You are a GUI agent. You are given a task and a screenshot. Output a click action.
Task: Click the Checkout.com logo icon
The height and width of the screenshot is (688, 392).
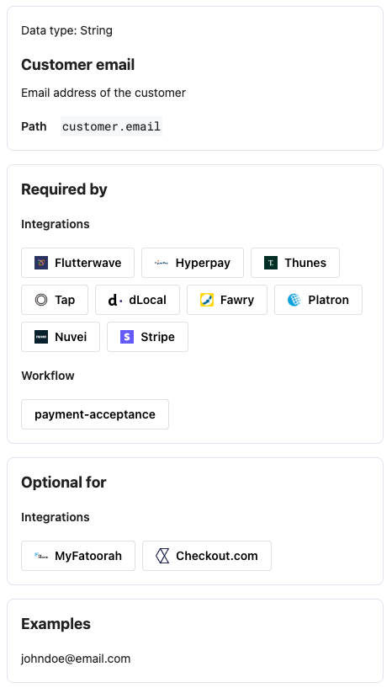tap(162, 556)
